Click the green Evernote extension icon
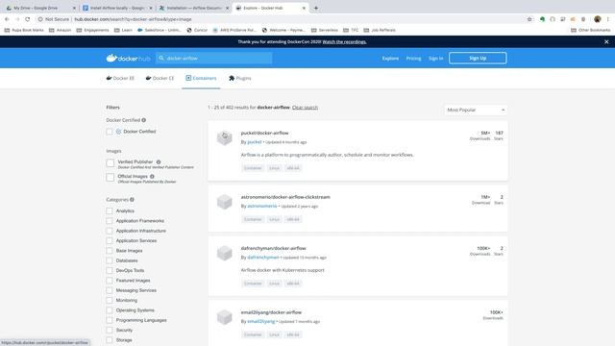The height and width of the screenshot is (346, 615). pyautogui.click(x=542, y=19)
